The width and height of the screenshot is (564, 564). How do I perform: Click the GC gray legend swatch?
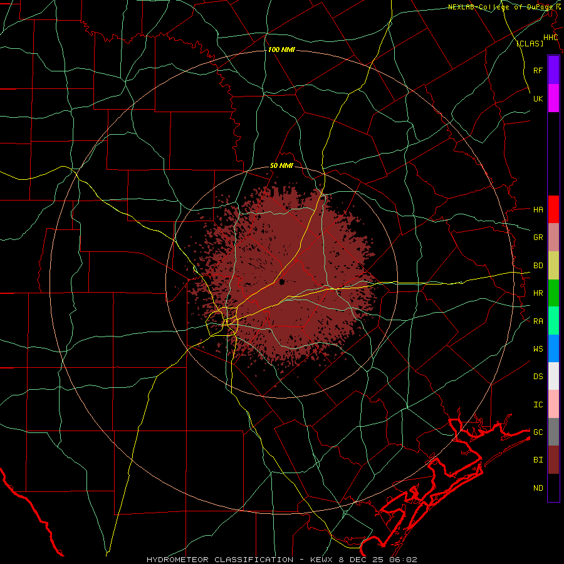pos(553,432)
